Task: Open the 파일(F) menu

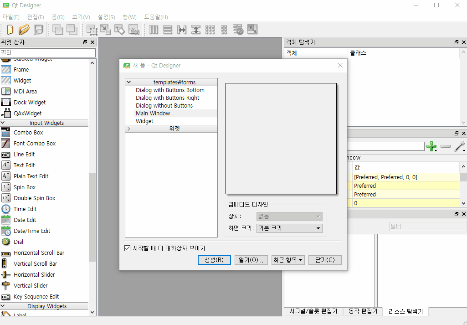Action: pyautogui.click(x=11, y=17)
